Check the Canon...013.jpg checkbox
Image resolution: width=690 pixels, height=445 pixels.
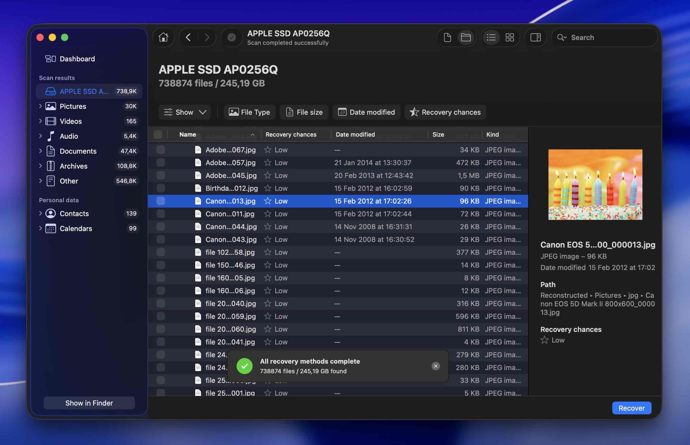point(161,201)
